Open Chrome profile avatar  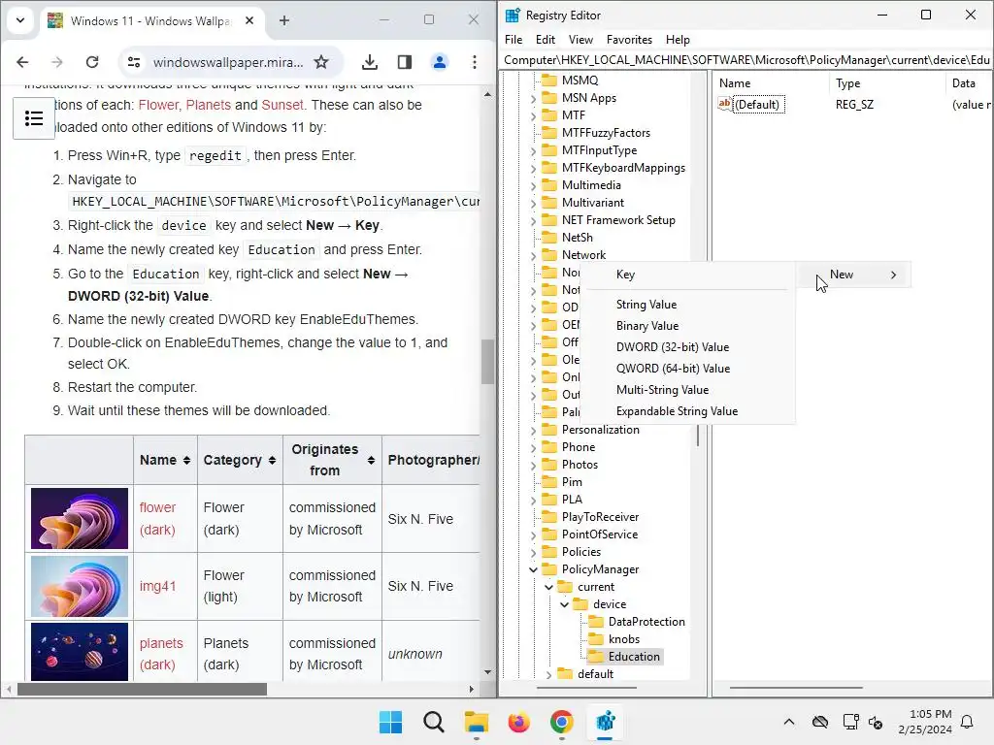pos(440,62)
